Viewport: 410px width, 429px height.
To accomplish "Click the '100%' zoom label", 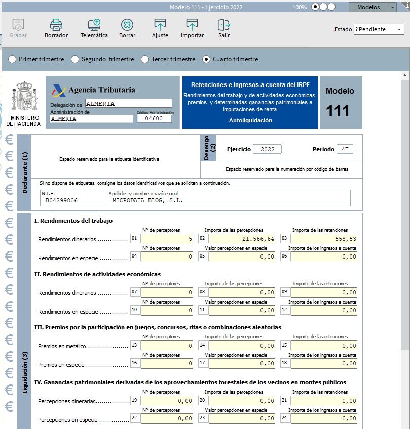I will pos(300,7).
